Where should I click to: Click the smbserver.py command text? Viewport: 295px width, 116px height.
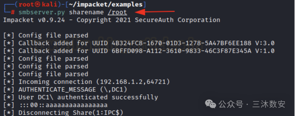pos(42,13)
